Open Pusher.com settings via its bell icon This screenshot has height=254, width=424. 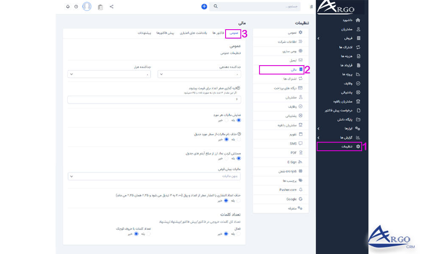point(300,189)
